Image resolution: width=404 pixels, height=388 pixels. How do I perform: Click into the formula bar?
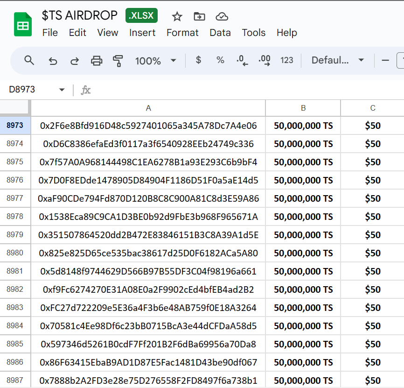click(247, 90)
